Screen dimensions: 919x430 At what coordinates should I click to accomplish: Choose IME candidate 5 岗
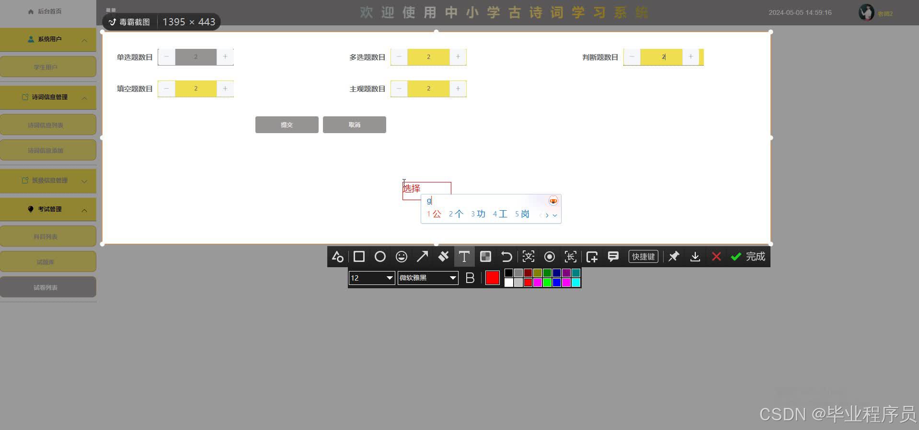point(522,214)
